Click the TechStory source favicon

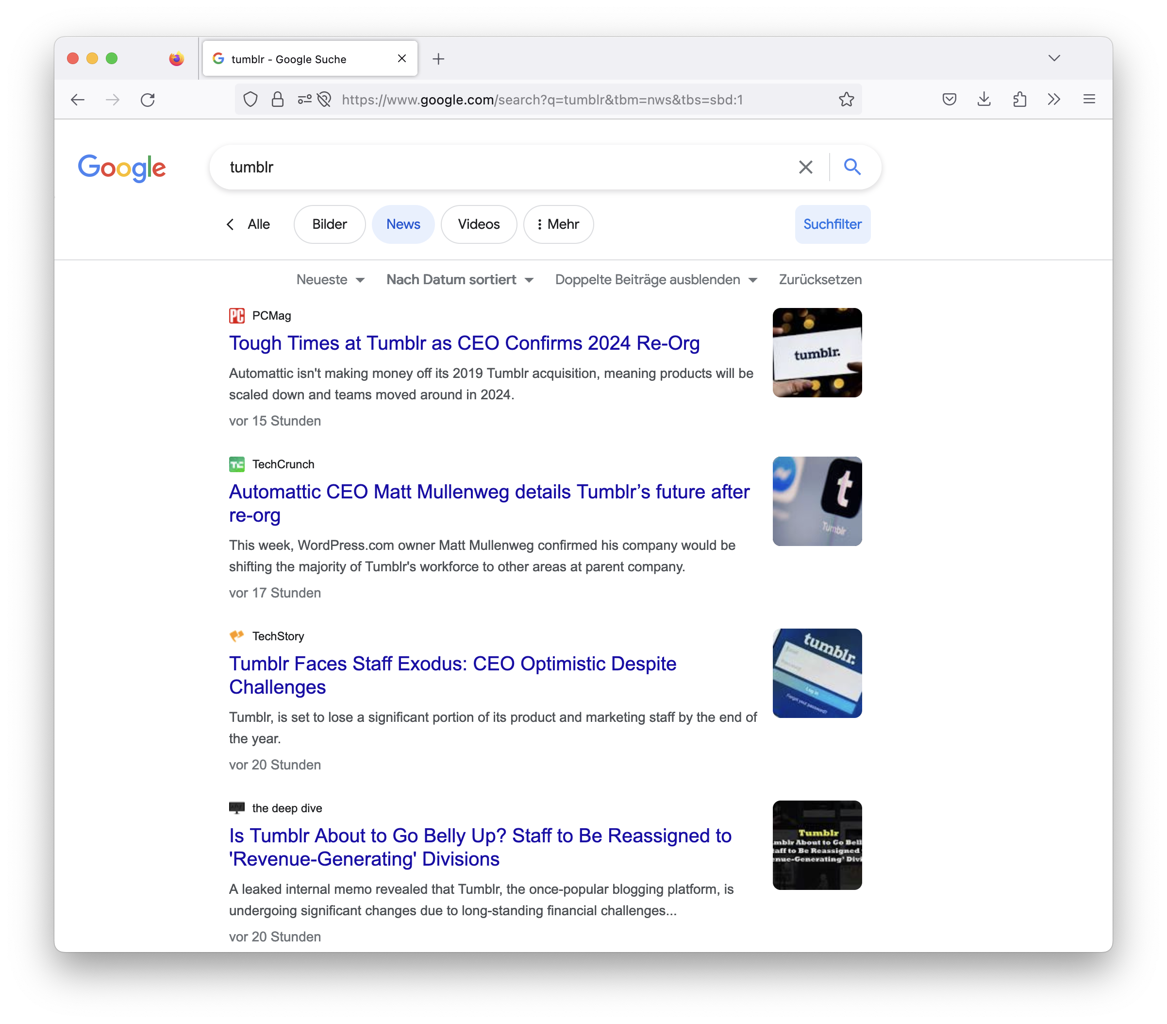coord(236,636)
